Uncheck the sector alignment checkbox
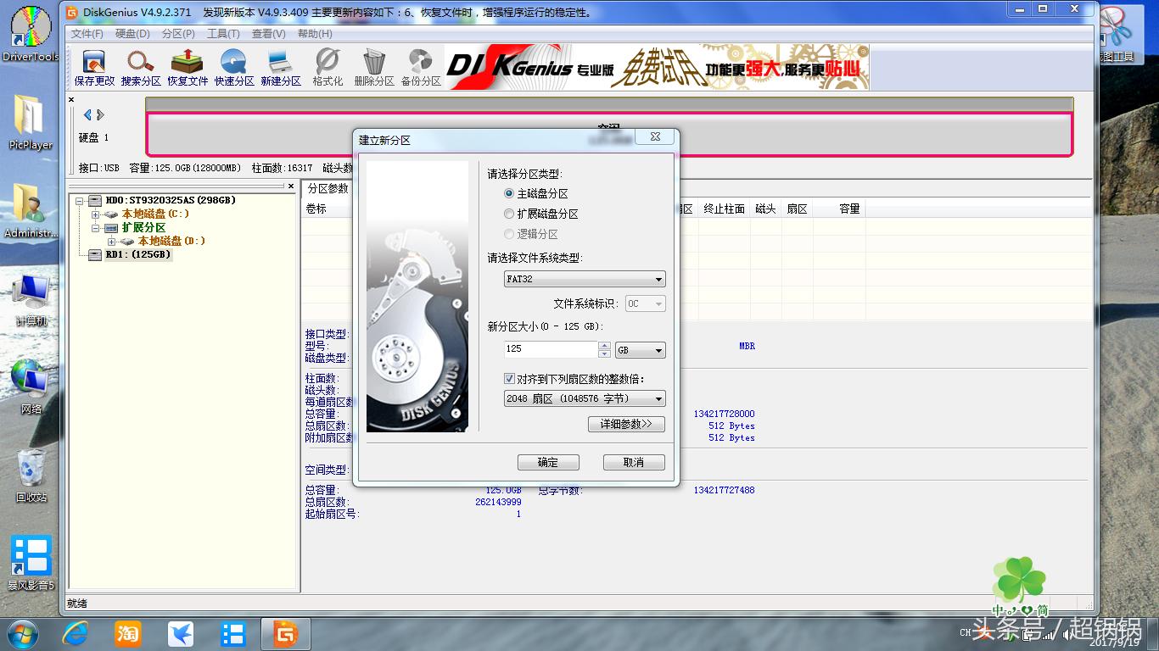 point(510,378)
